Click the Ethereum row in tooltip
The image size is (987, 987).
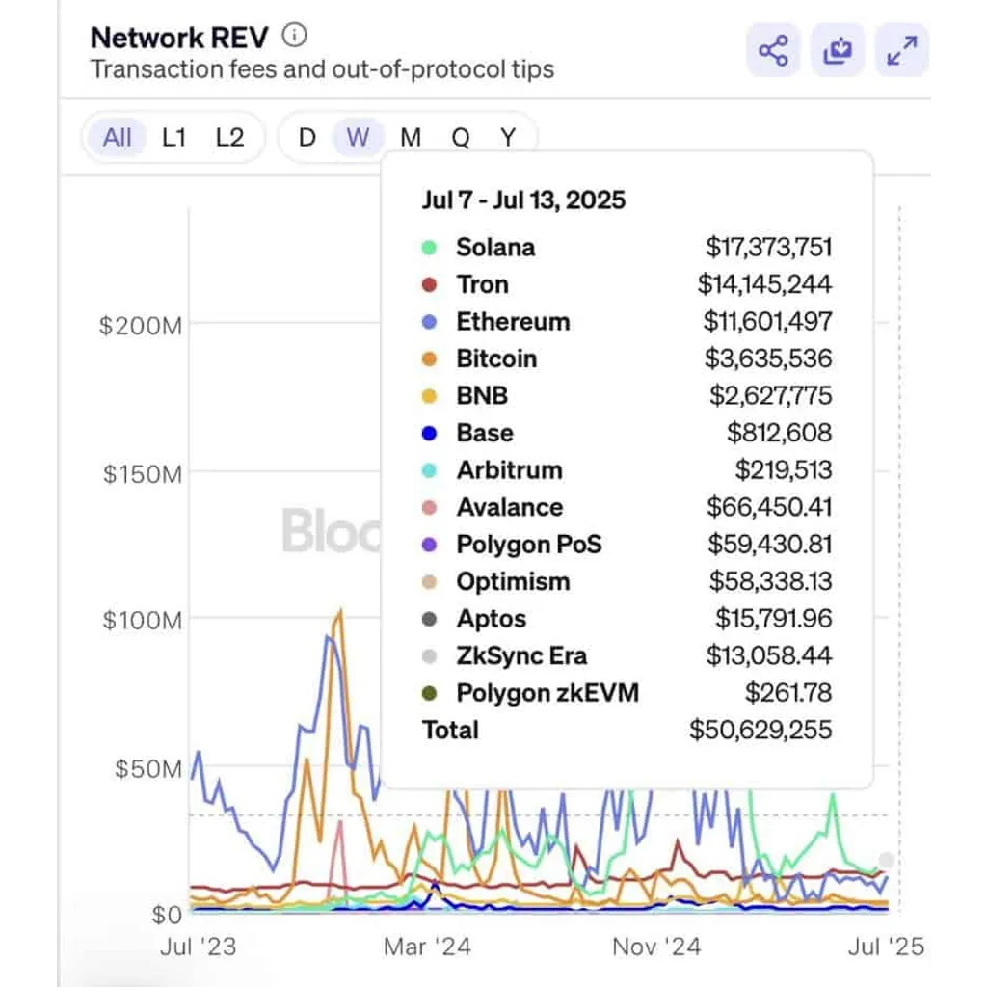point(627,322)
